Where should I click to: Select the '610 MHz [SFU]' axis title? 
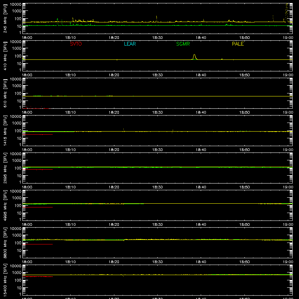(5, 93)
